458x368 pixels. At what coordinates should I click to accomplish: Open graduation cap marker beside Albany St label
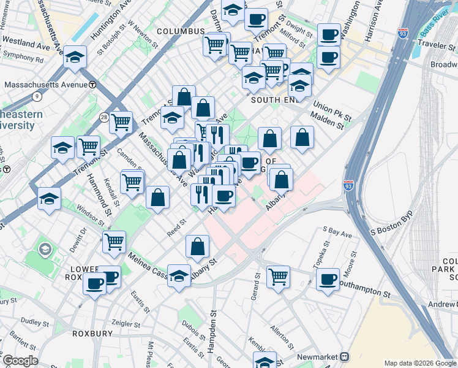click(x=179, y=277)
